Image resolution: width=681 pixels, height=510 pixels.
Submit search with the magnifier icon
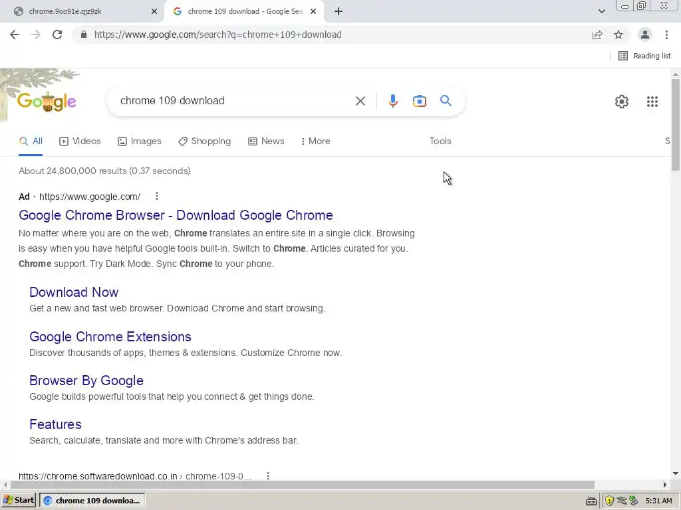point(446,101)
